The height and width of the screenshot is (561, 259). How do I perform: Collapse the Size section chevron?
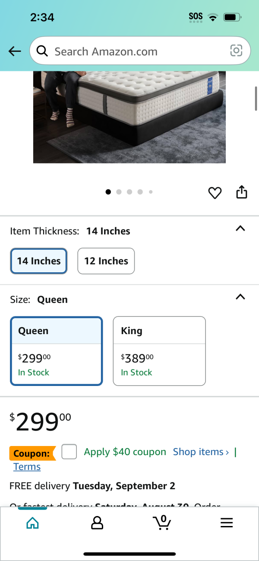(x=240, y=297)
